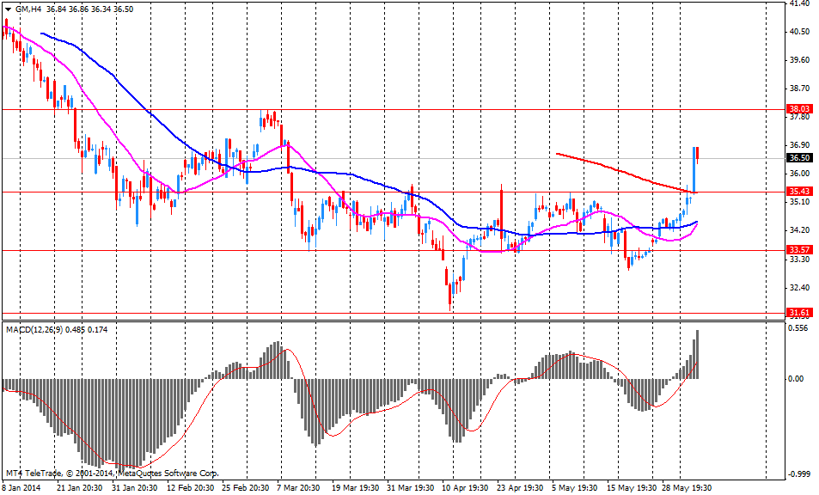Click the 36.90 price axis value
This screenshot has width=819, height=495.
(x=800, y=145)
